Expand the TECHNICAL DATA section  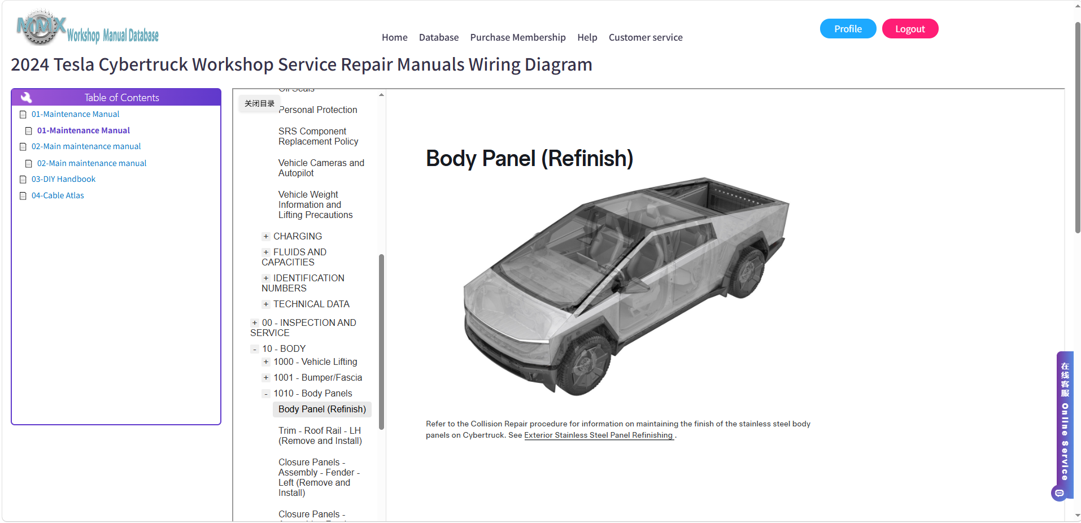coord(265,304)
